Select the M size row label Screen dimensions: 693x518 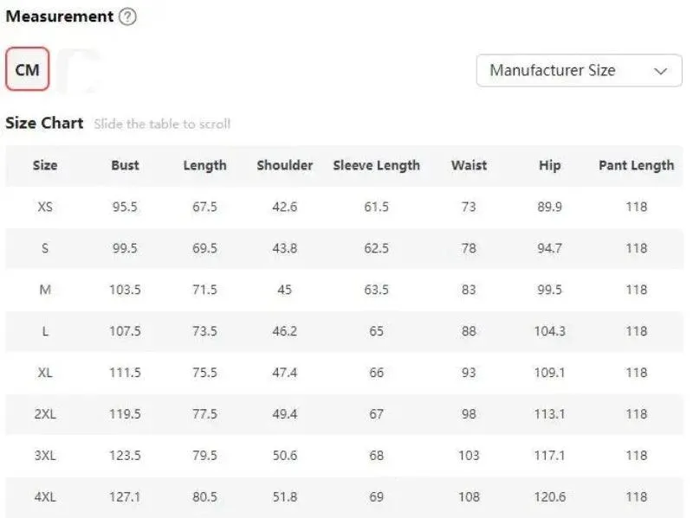45,290
